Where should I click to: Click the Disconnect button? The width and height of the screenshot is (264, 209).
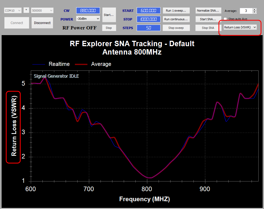coord(42,23)
